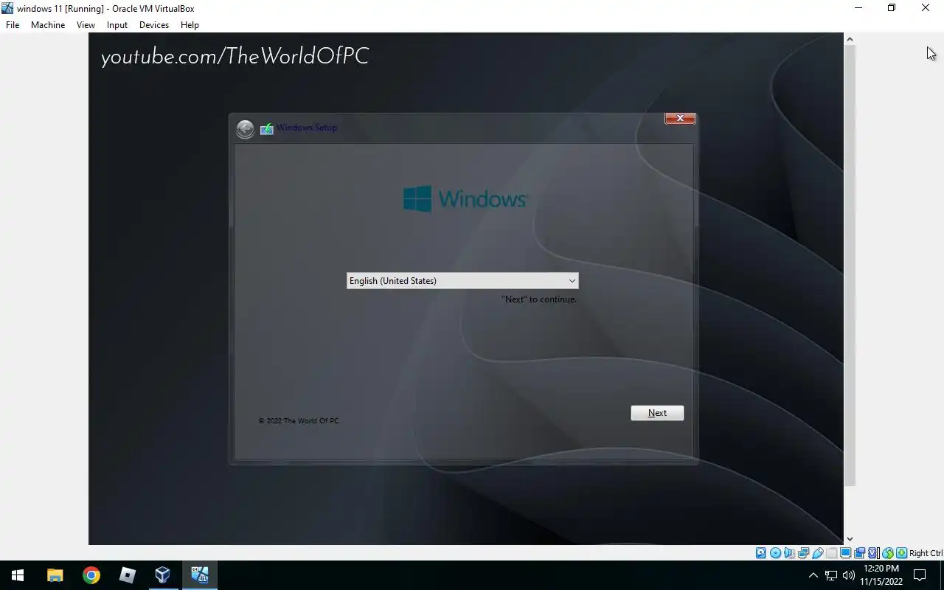Restore down the VirtualBox window
Image resolution: width=944 pixels, height=590 pixels.
tap(892, 8)
